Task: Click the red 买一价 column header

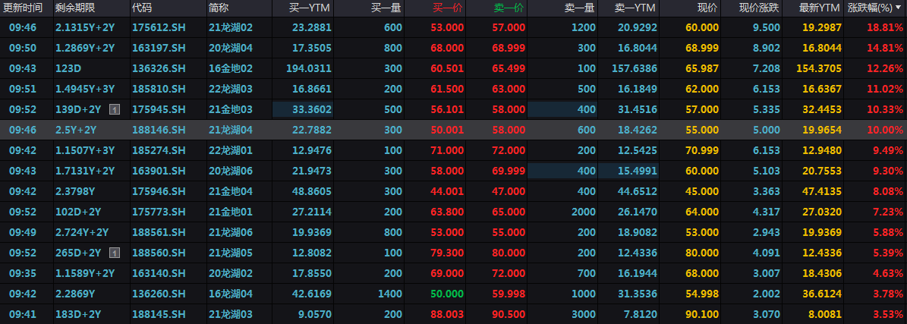Action: (449, 8)
